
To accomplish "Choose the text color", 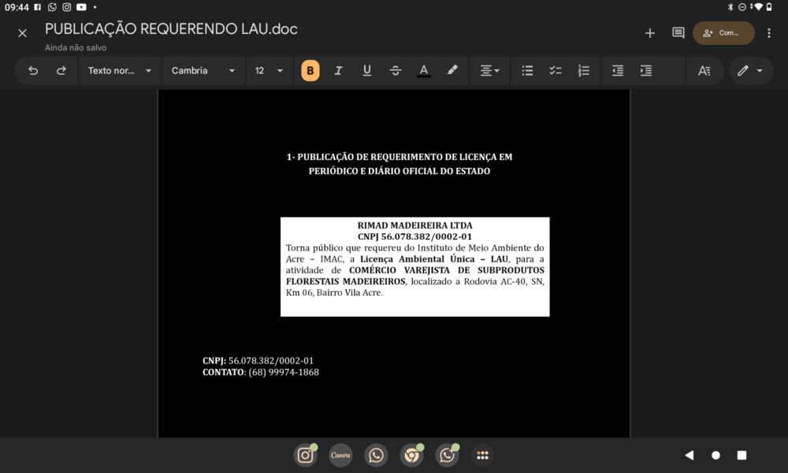I will [424, 71].
